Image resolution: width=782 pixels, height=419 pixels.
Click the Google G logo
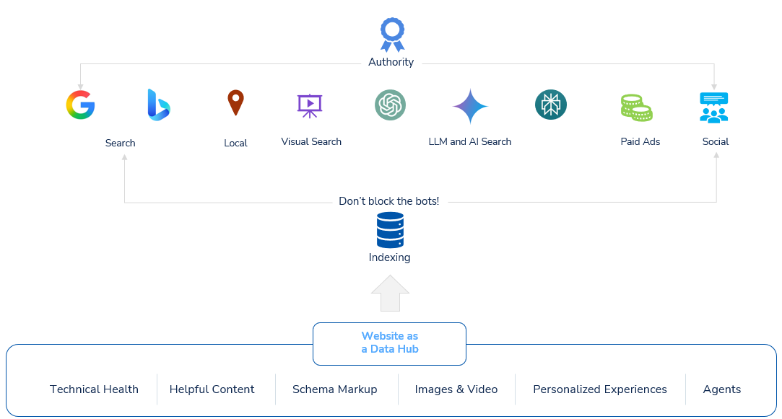pos(80,105)
